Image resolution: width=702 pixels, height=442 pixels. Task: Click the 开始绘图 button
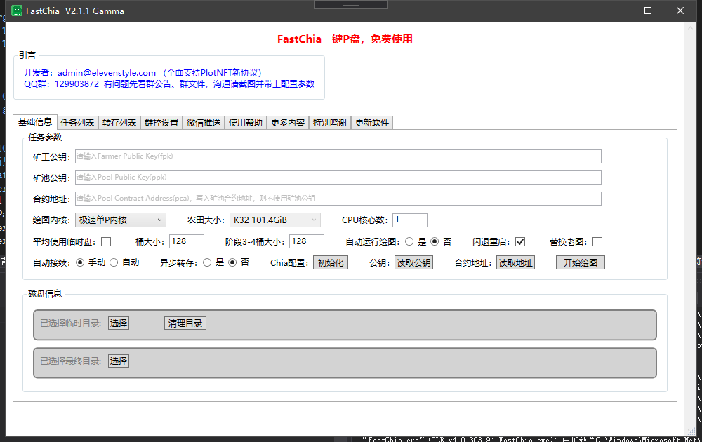[580, 263]
